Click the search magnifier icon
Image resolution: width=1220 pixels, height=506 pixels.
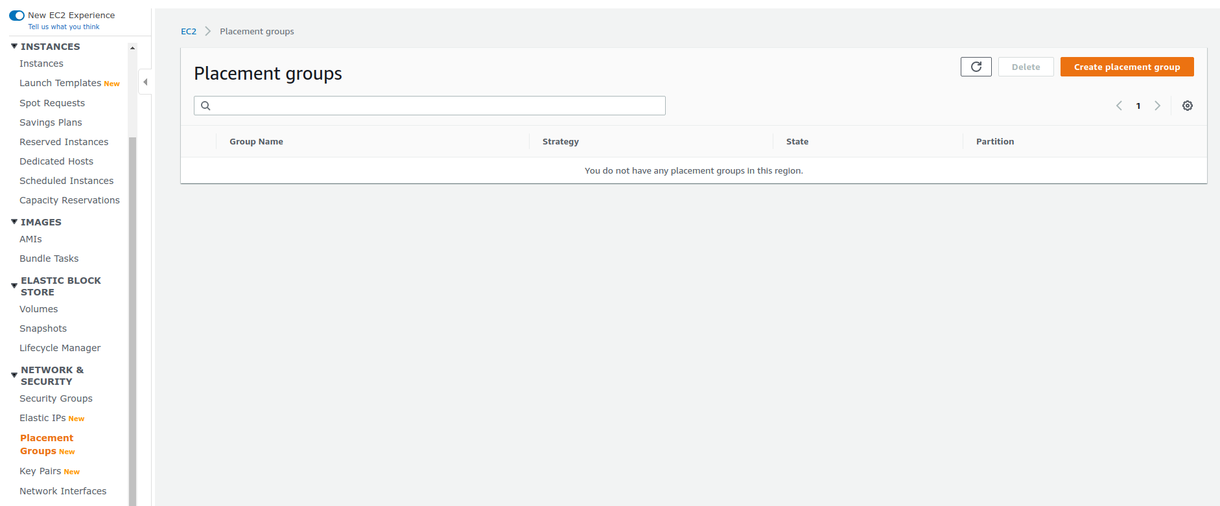(x=205, y=106)
